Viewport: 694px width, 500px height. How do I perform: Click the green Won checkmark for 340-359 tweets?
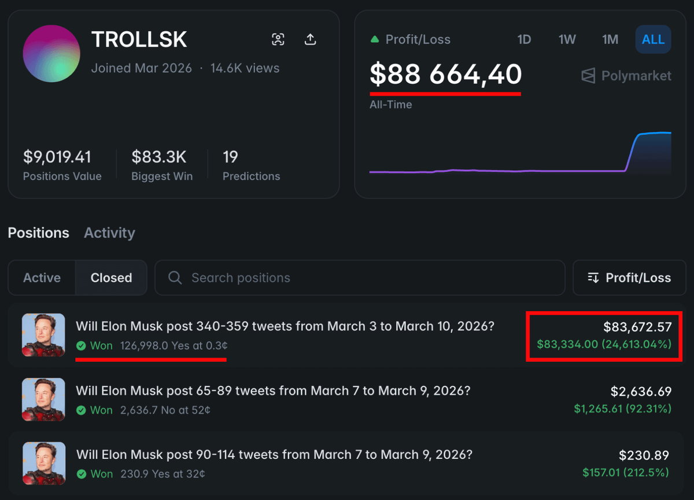point(81,345)
